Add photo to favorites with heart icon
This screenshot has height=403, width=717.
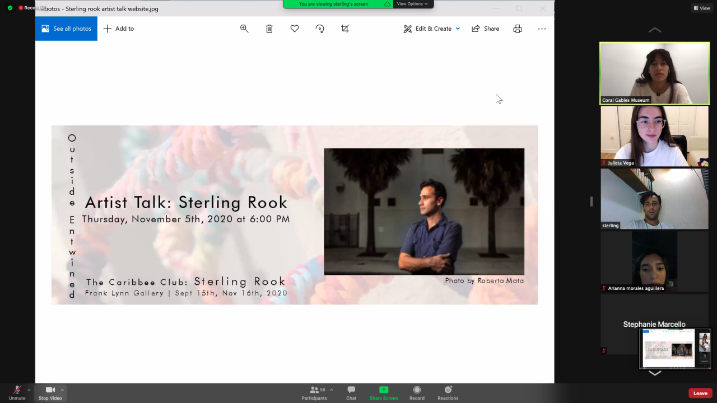point(295,29)
